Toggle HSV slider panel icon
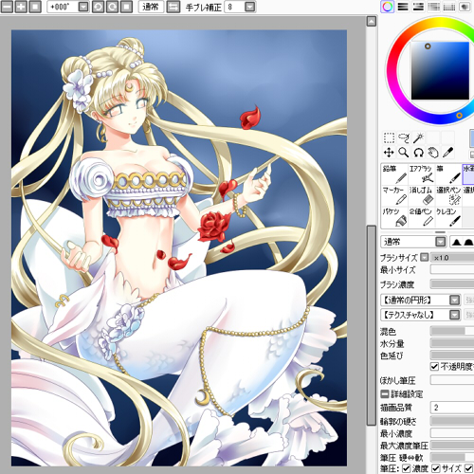Image resolution: width=474 pixels, height=474 pixels. (418, 7)
